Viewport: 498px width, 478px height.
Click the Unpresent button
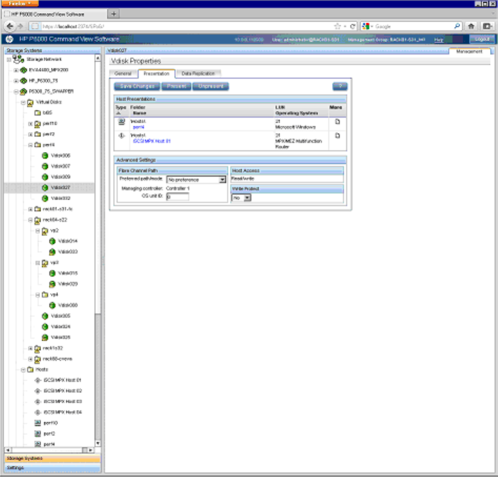tap(210, 86)
